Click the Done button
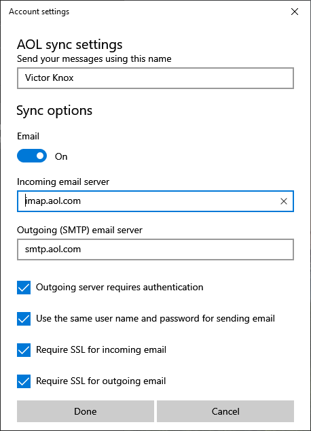This screenshot has height=431, width=311. (86, 411)
